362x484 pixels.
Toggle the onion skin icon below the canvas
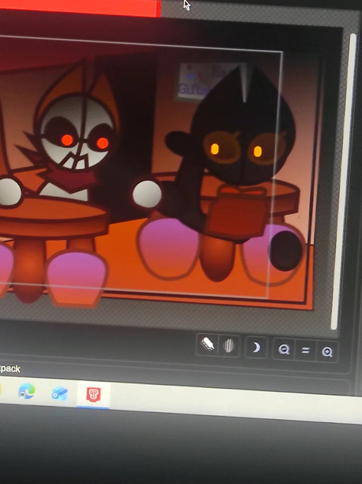point(208,345)
